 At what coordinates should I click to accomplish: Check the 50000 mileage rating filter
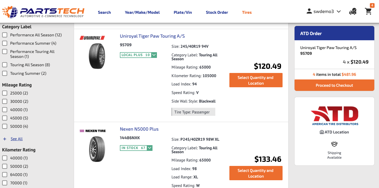pos(5,126)
